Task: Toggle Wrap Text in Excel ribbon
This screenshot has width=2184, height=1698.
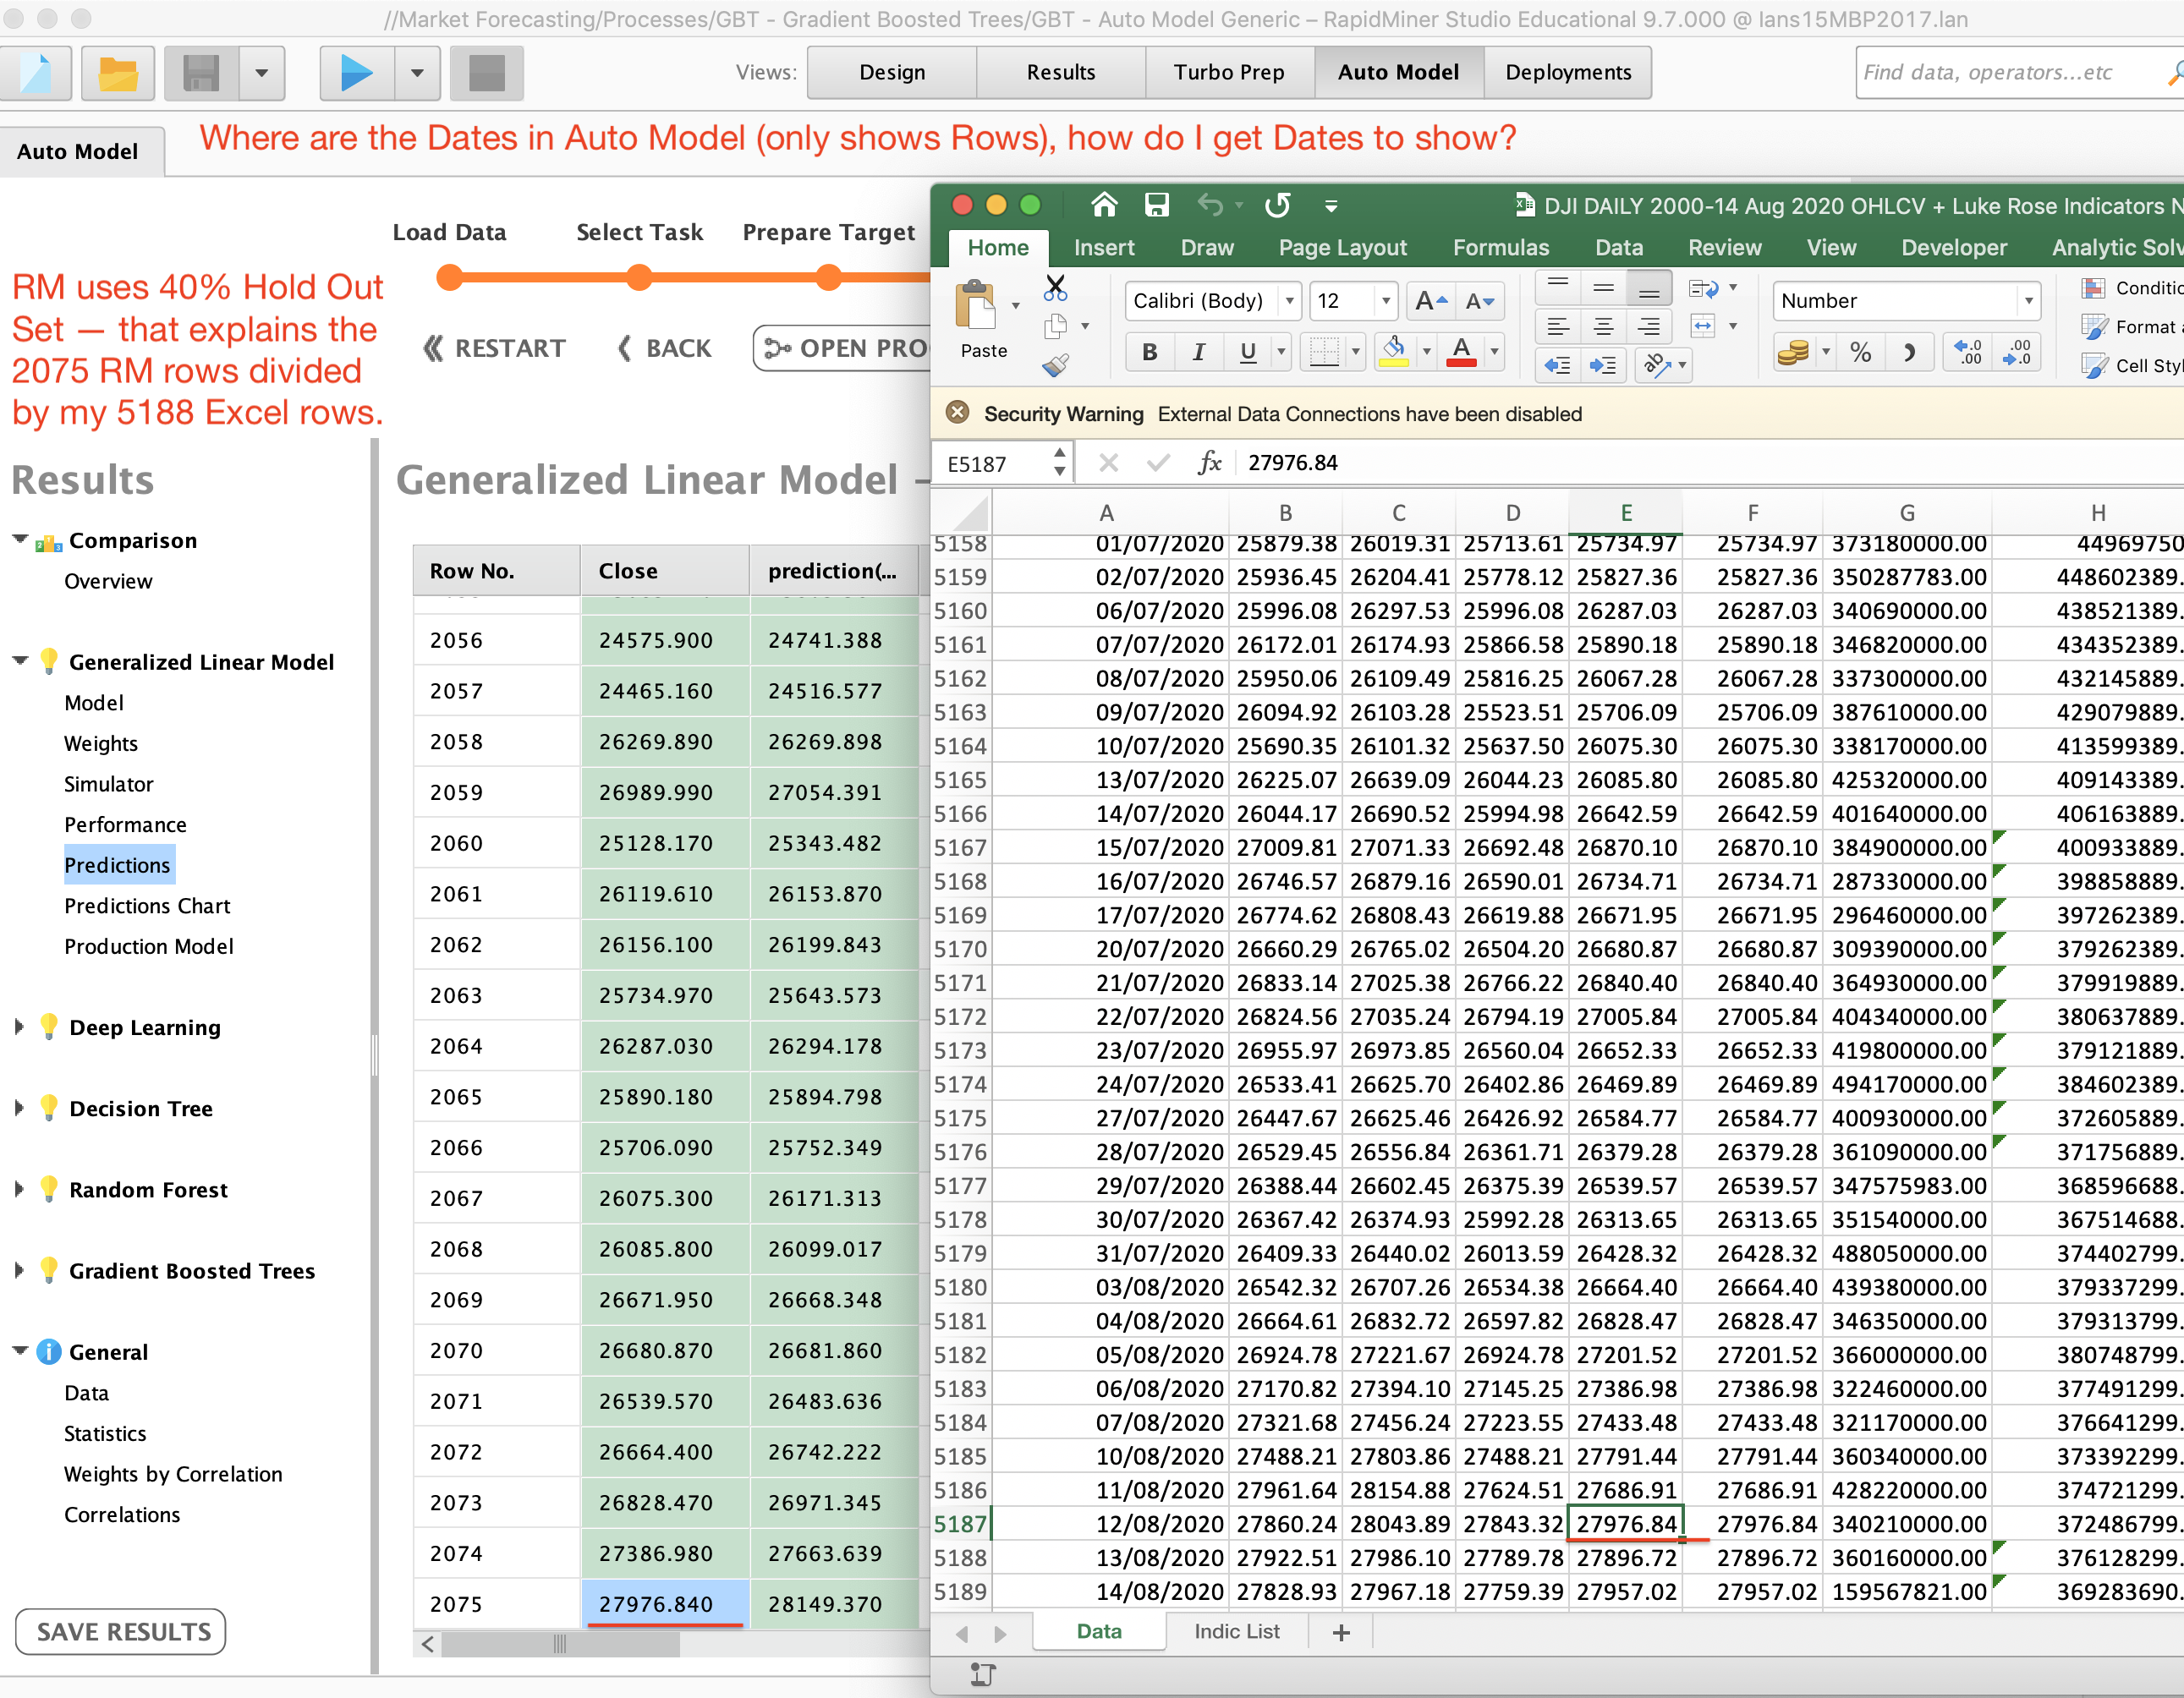Action: click(1703, 289)
